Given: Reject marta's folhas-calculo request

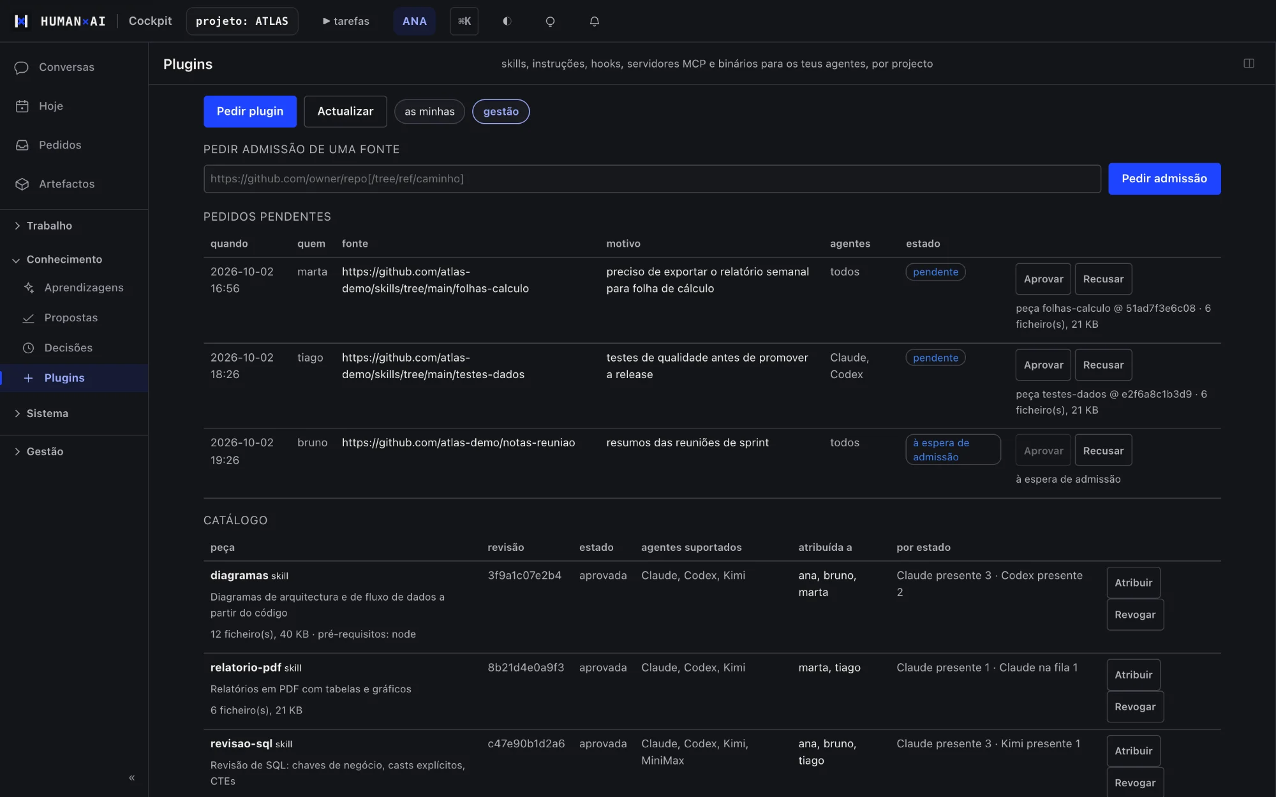Looking at the screenshot, I should coord(1103,279).
